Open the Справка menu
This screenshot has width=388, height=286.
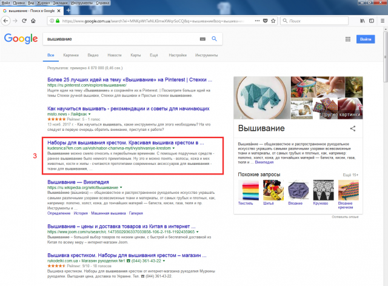tap(102, 2)
